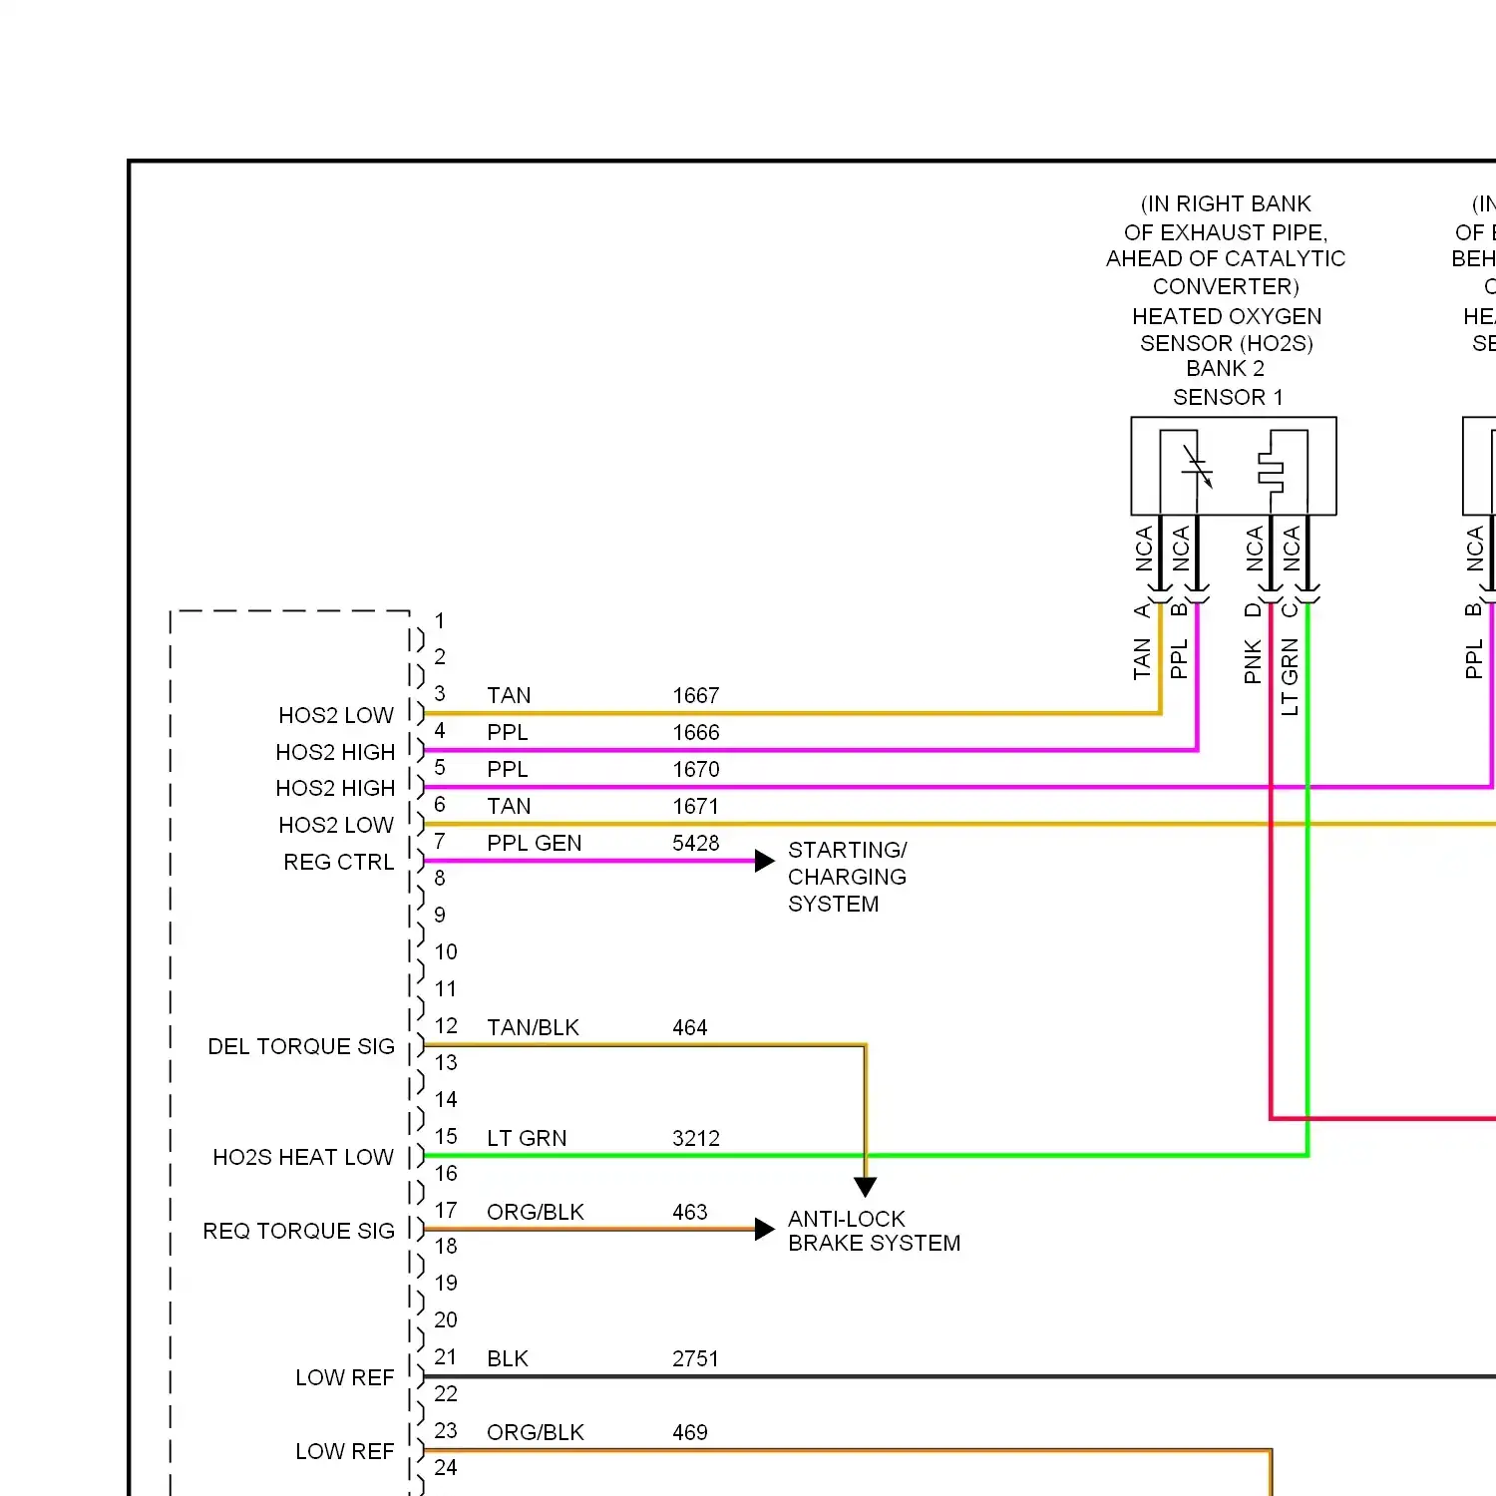Select the ANTI-LOCK BRAKE SYSTEM reference text
This screenshot has width=1496, height=1496.
tap(875, 1231)
